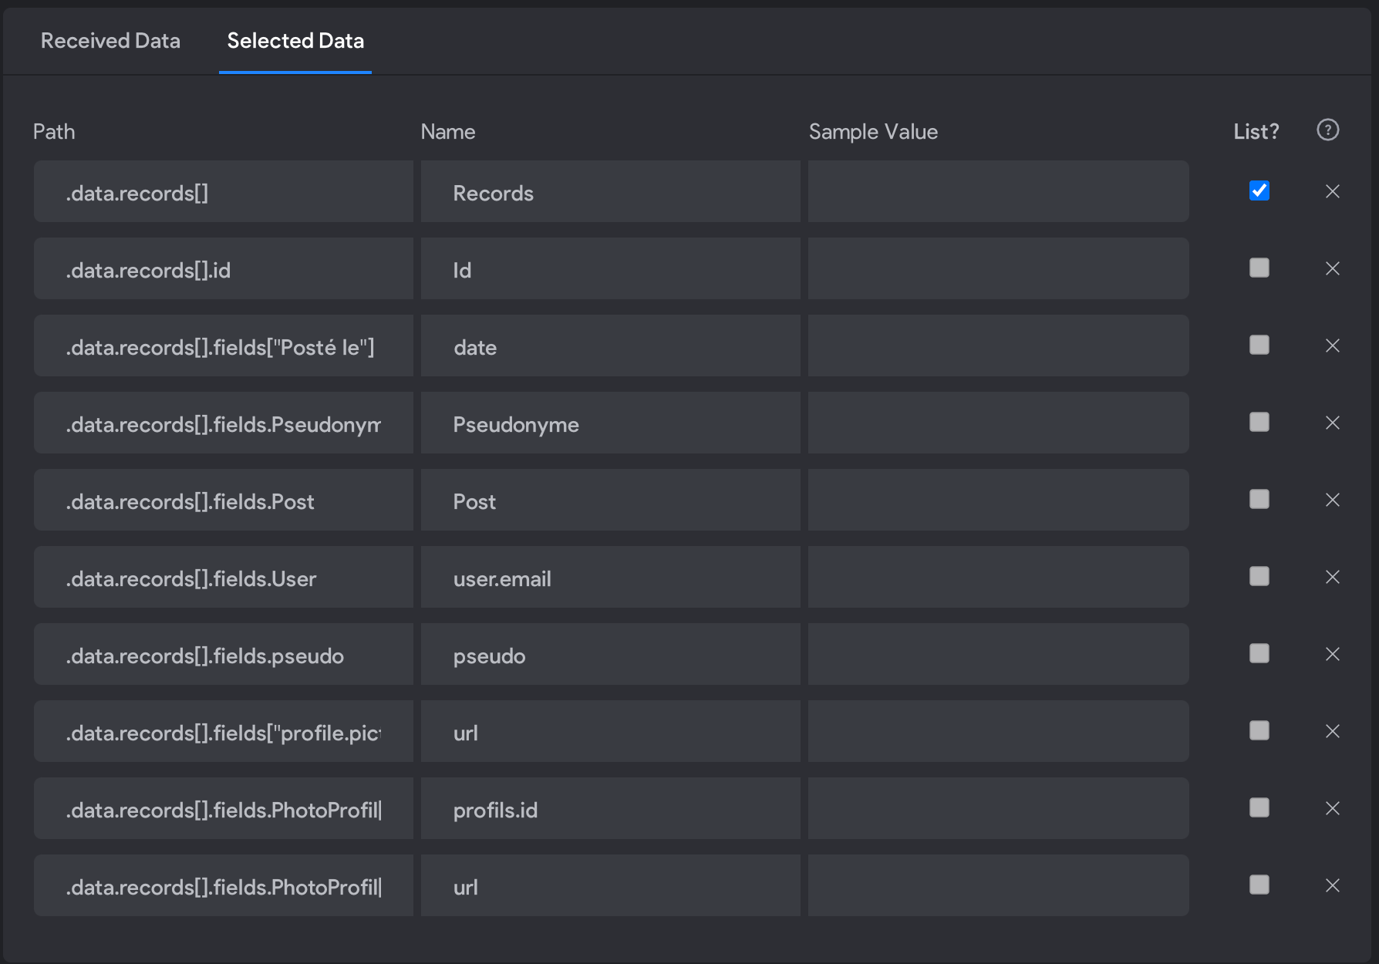Remove the Post row with X

tap(1332, 500)
